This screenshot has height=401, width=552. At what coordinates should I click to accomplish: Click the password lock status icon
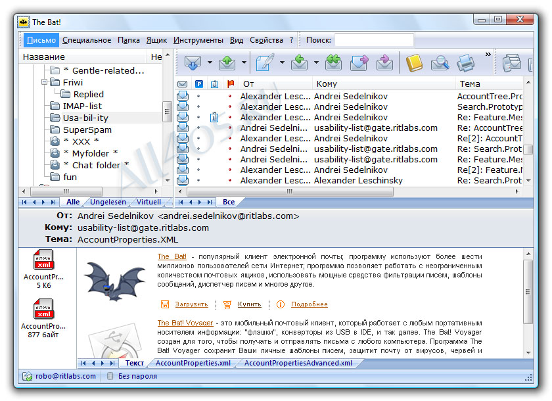pos(110,376)
